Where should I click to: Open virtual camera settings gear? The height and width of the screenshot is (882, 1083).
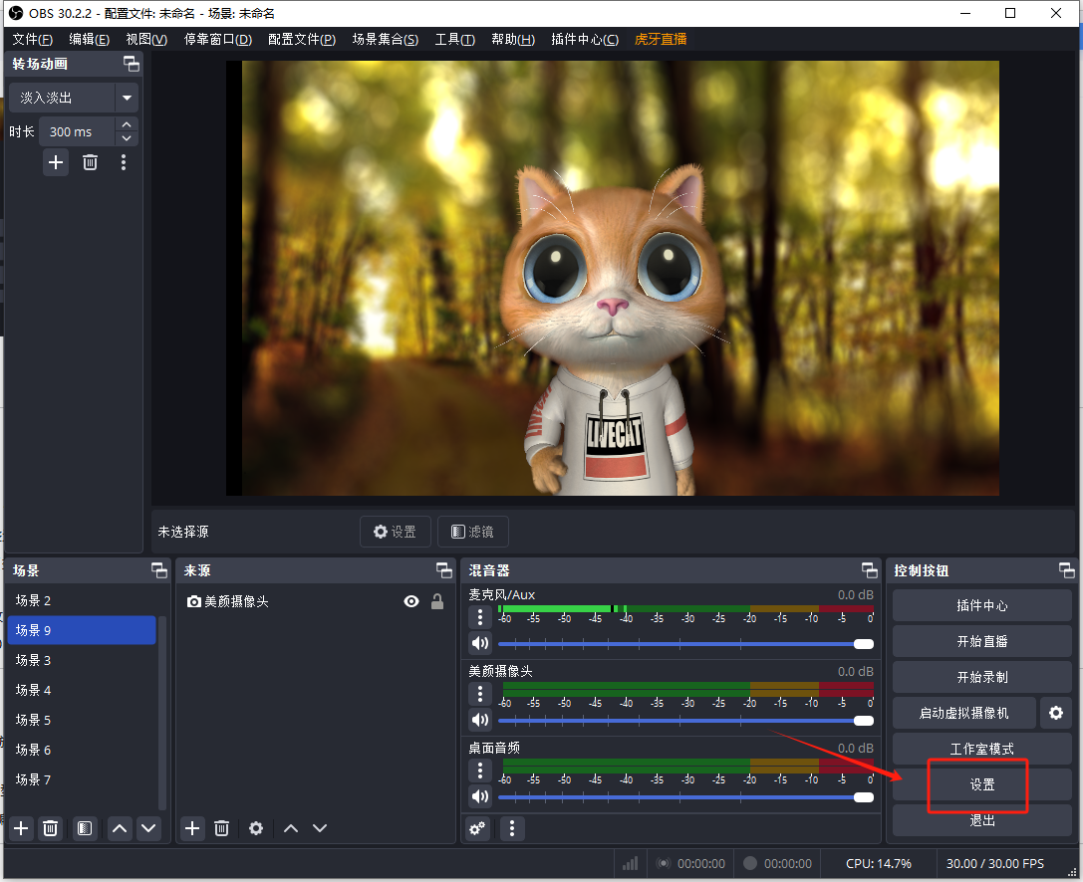(x=1056, y=713)
